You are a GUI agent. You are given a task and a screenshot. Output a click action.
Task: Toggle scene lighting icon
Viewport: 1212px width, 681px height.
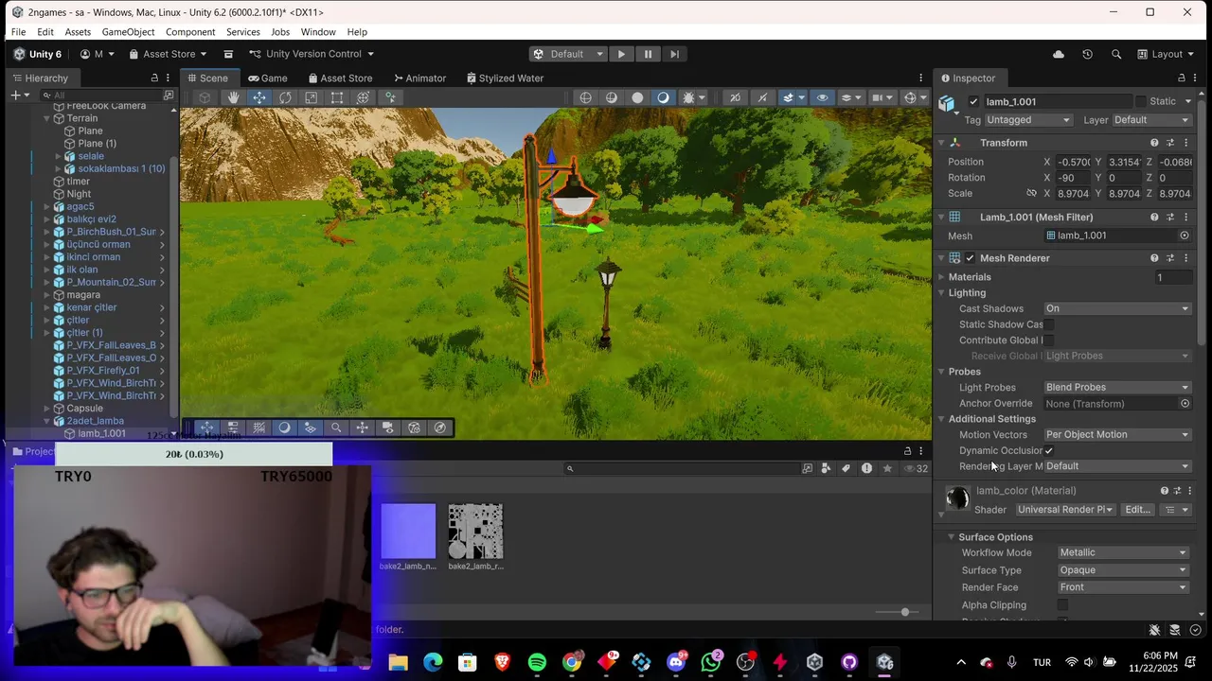[x=663, y=97]
